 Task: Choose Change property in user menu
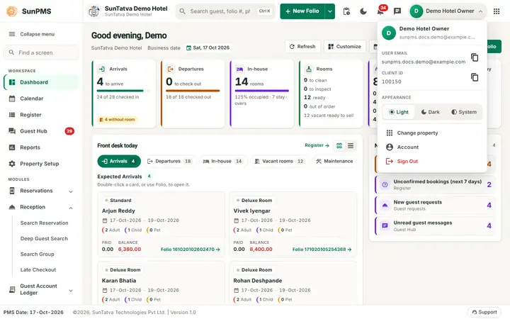click(432, 133)
